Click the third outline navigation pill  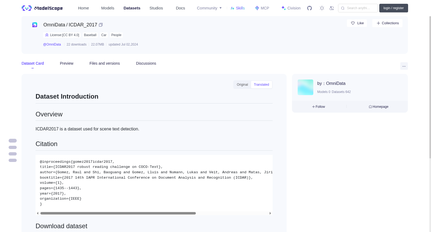13,154
